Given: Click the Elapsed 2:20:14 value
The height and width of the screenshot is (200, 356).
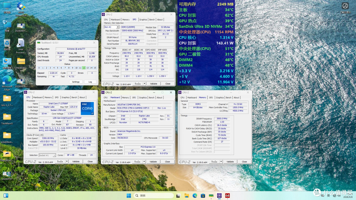Looking at the screenshot, I should 54,73.
